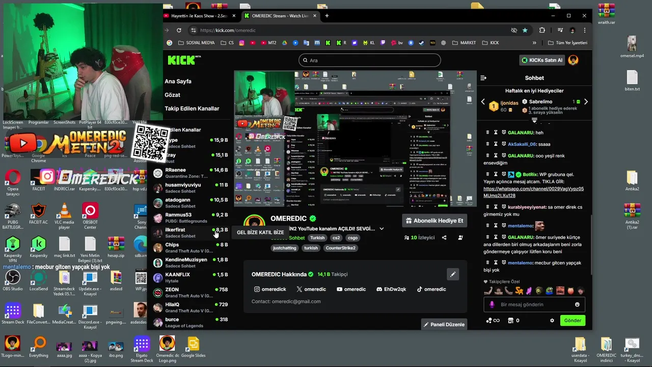The width and height of the screenshot is (652, 367).
Task: Expand the gifter leaderboard handle below Sabrelimo
Action: coord(534,120)
